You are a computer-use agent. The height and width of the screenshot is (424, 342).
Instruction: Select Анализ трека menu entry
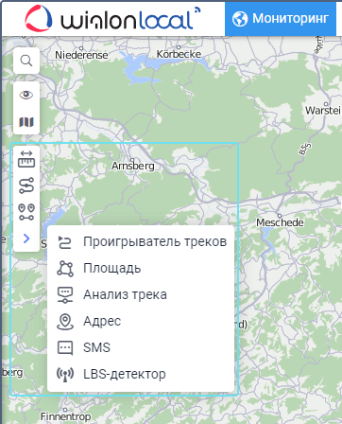tap(142, 295)
